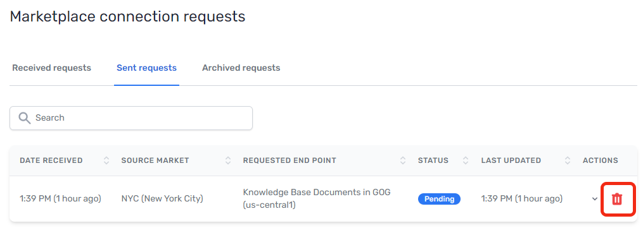Sort by Requested End Point arrows
Screen dimensions: 643x228
click(x=403, y=160)
